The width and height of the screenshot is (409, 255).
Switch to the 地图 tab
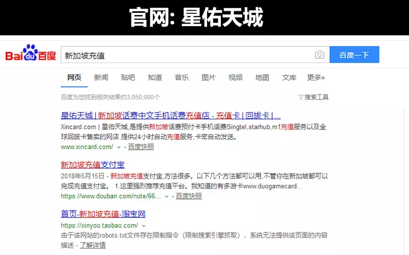pyautogui.click(x=262, y=77)
